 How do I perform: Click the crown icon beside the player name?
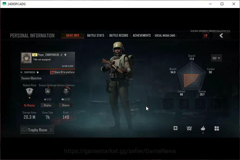[35, 55]
